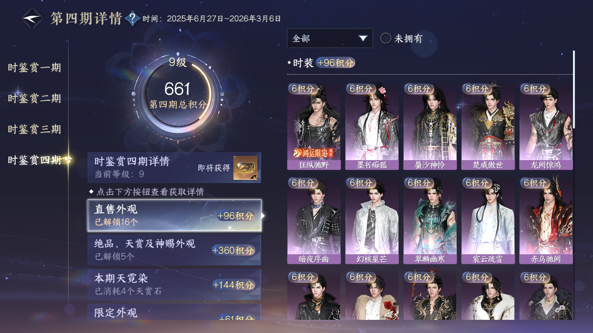The height and width of the screenshot is (333, 593).
Task: Switch to 时鉴赏一期 tab
Action: [34, 68]
